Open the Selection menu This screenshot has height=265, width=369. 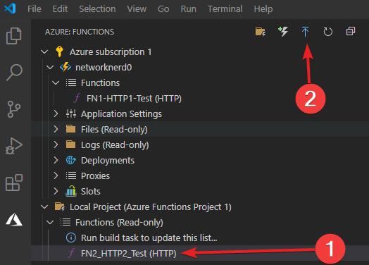97,9
